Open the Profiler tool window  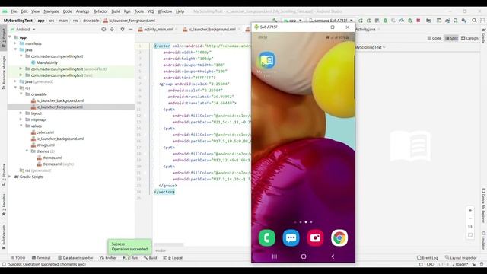click(108, 258)
